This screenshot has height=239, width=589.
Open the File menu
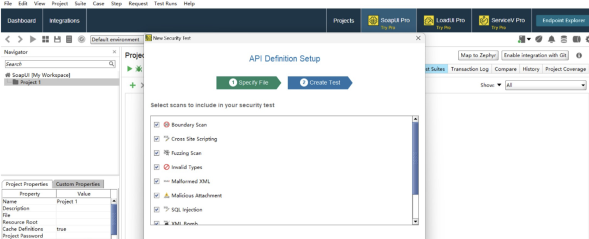pos(8,3)
